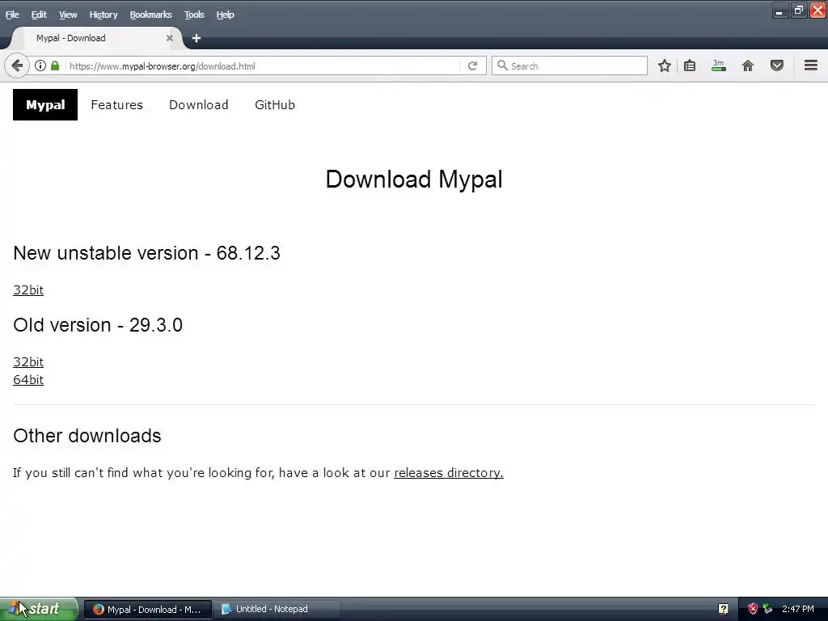
Task: Open a new tab with plus button
Action: coord(196,38)
